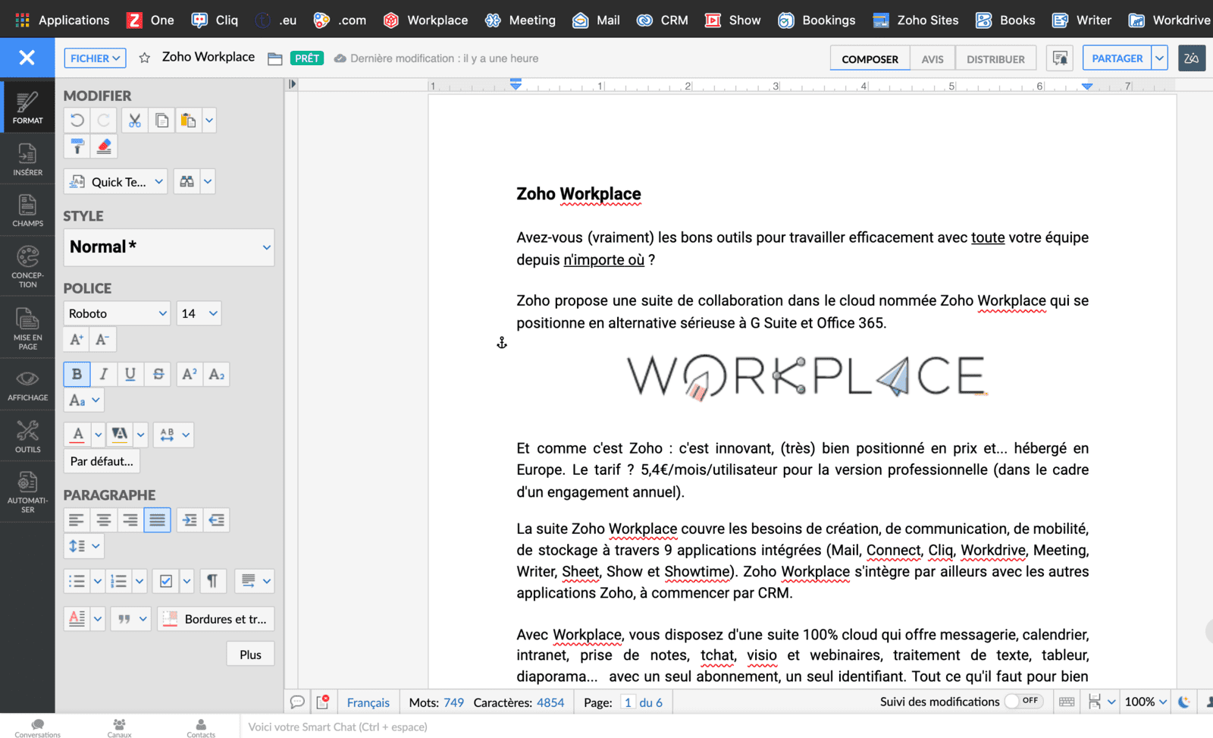Open the CHAMPS sidebar panel
Screen dimensions: 1213x738
[27, 211]
